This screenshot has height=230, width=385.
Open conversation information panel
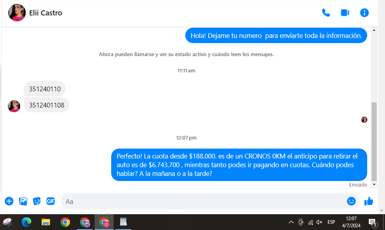[x=364, y=13]
